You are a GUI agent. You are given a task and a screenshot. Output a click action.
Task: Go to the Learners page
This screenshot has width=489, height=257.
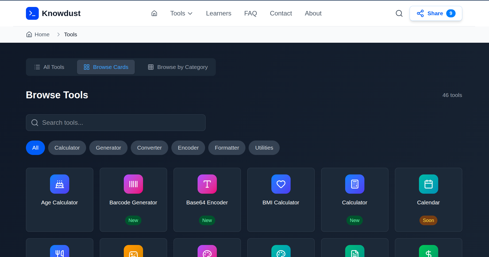(x=219, y=13)
